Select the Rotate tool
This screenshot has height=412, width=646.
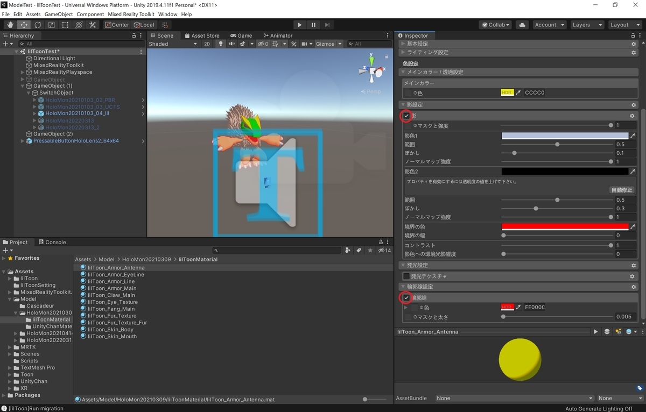[x=38, y=25]
